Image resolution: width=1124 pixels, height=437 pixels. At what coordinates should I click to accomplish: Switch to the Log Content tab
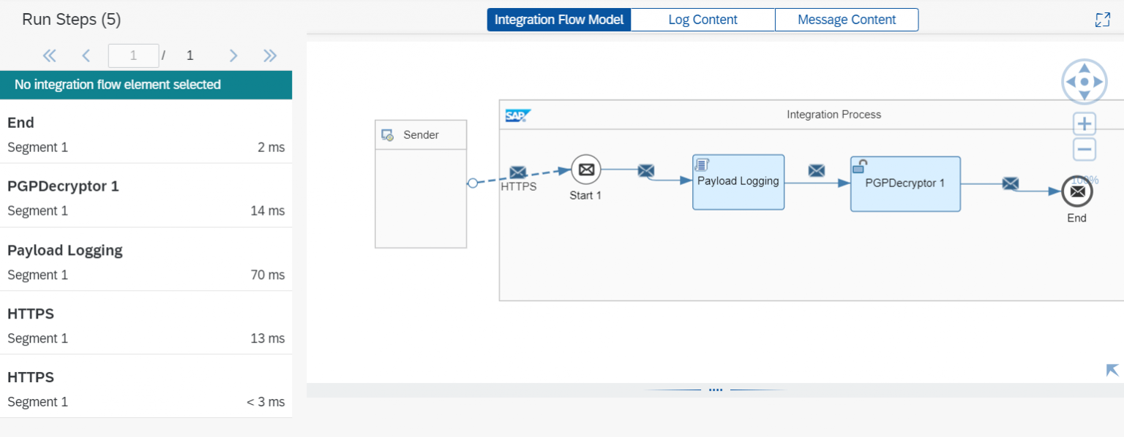(x=702, y=20)
